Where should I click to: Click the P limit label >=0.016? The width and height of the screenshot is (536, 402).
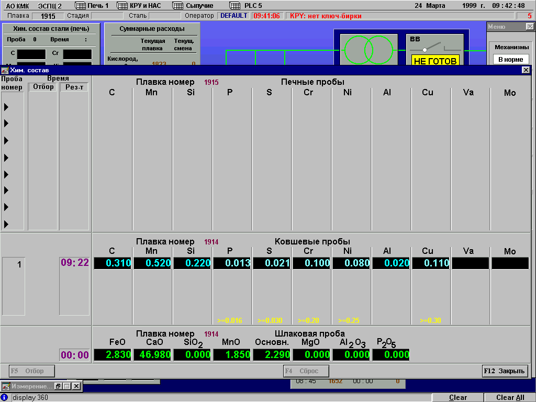[x=230, y=321]
